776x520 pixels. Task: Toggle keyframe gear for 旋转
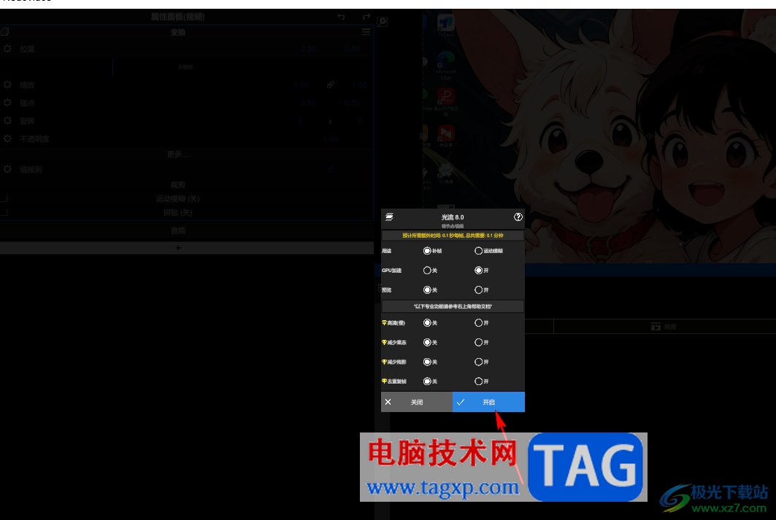7,120
